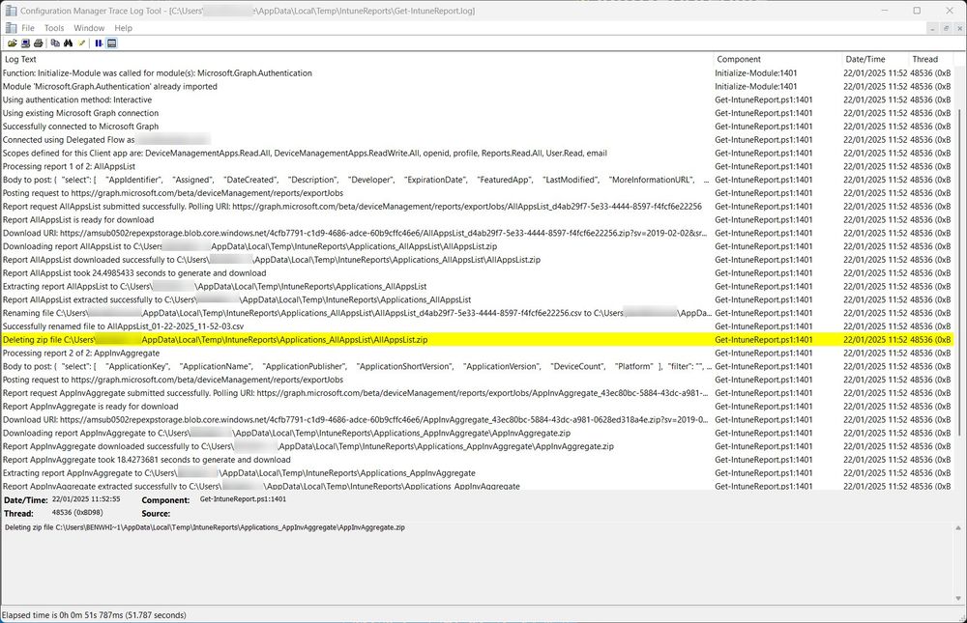Select row 'Successfully connected to Microsoft Graph'
The height and width of the screenshot is (623, 967).
pos(478,127)
